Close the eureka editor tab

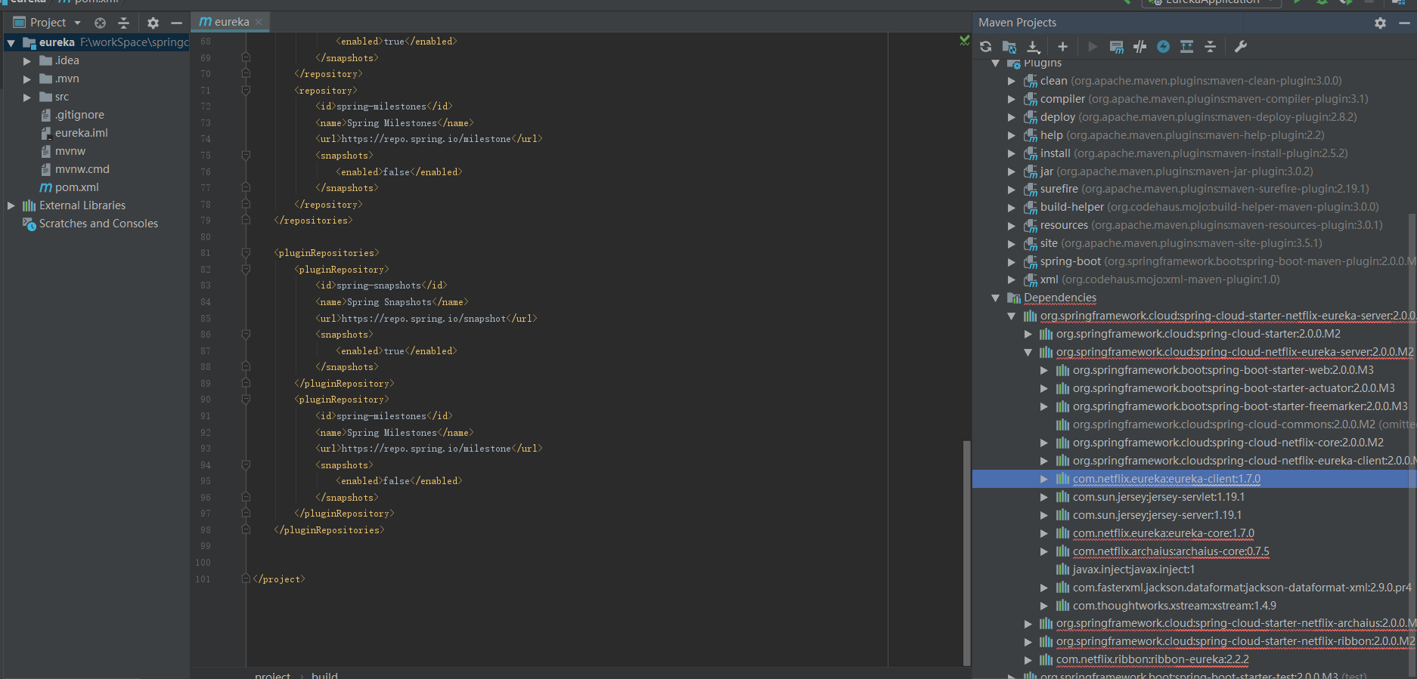259,22
